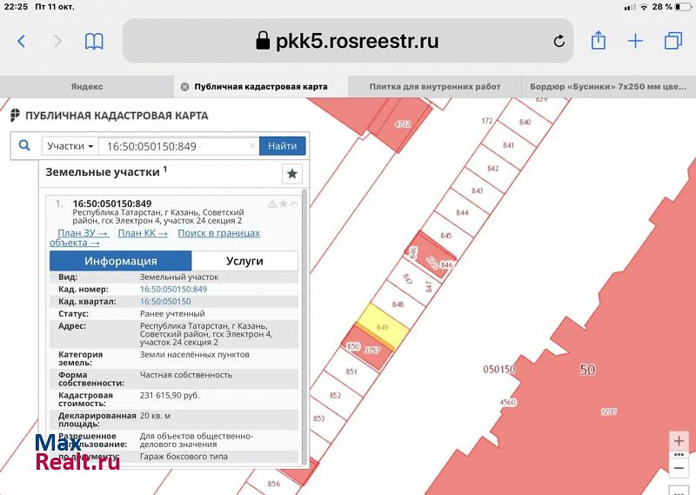Switch to the Услуги tab
This screenshot has height=495, width=696.
coord(244,261)
